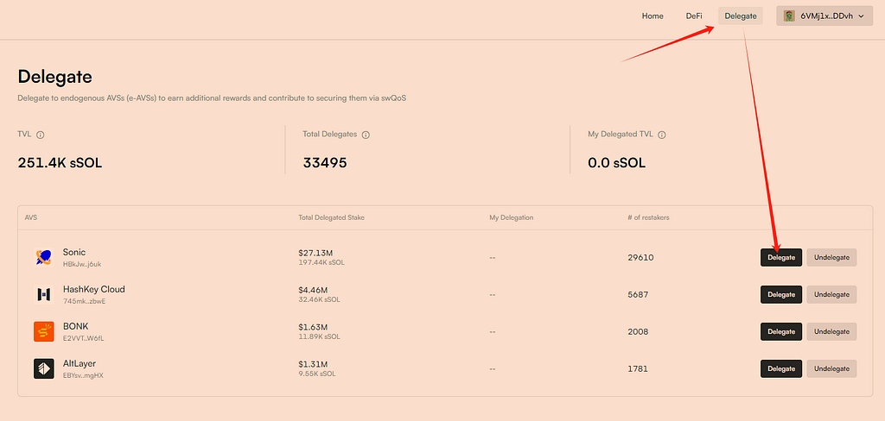The height and width of the screenshot is (421, 885).
Task: Undelegate from the AltLayer AVS
Action: 831,368
